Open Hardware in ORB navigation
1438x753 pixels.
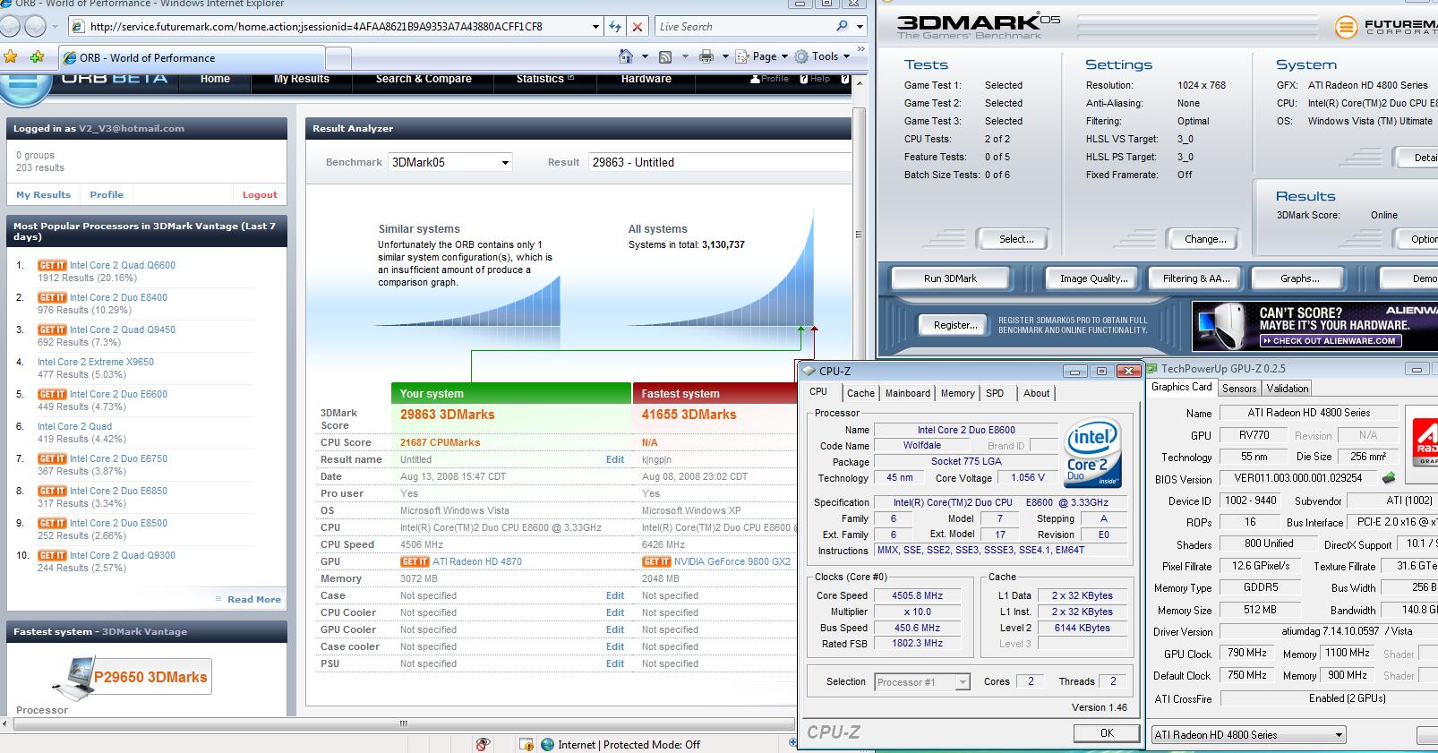pos(646,79)
